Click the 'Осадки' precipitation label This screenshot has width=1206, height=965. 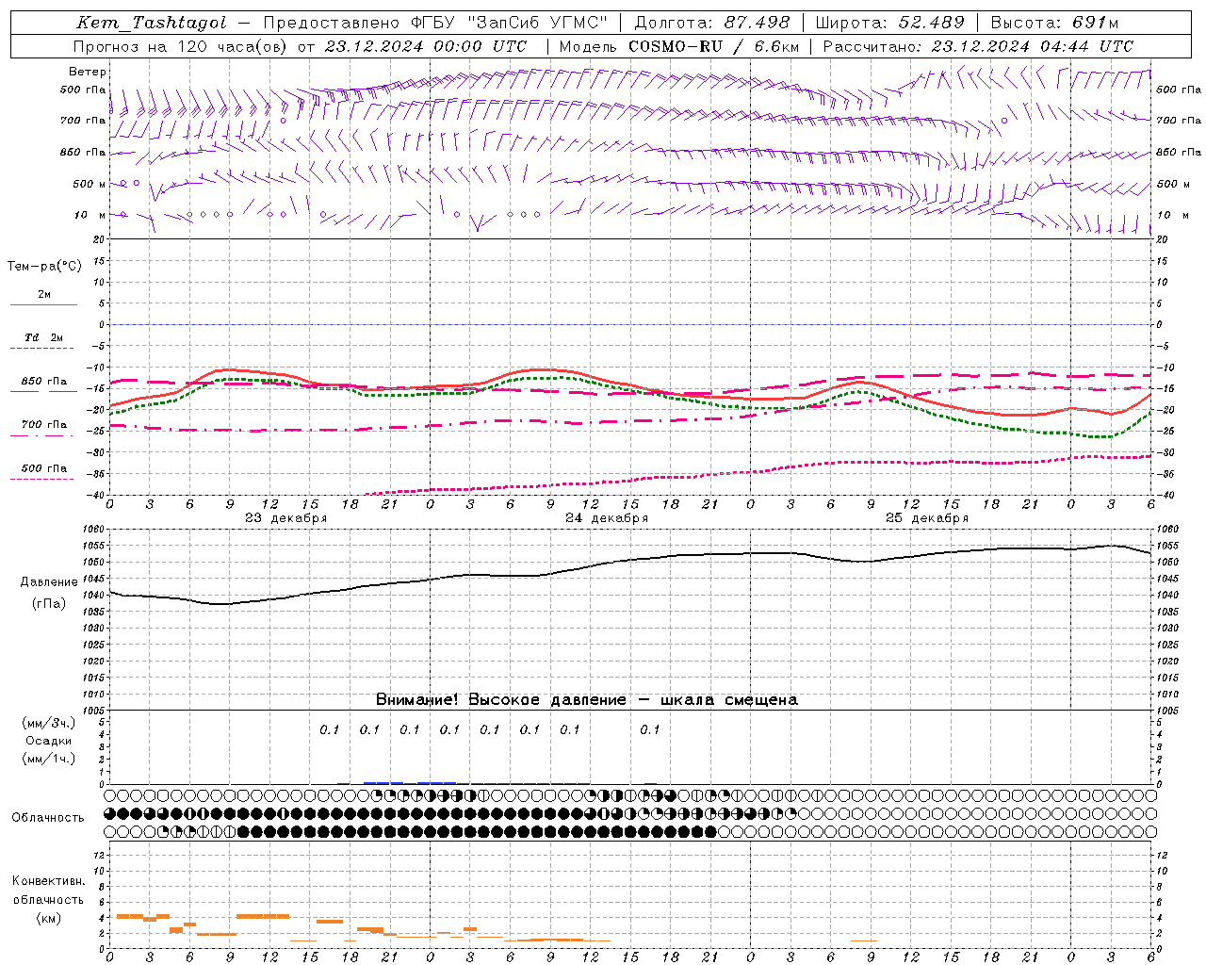click(x=49, y=741)
